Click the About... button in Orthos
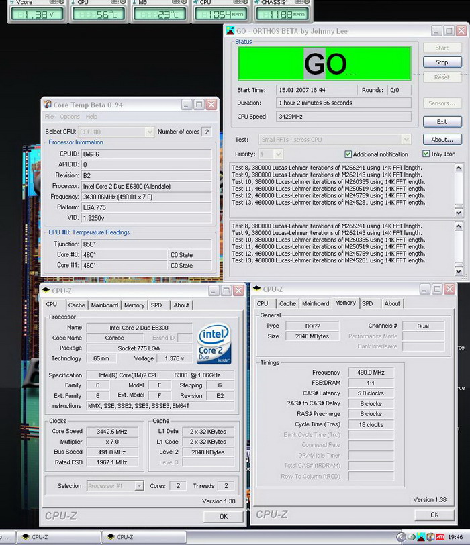The width and height of the screenshot is (470, 545). pyautogui.click(x=442, y=140)
